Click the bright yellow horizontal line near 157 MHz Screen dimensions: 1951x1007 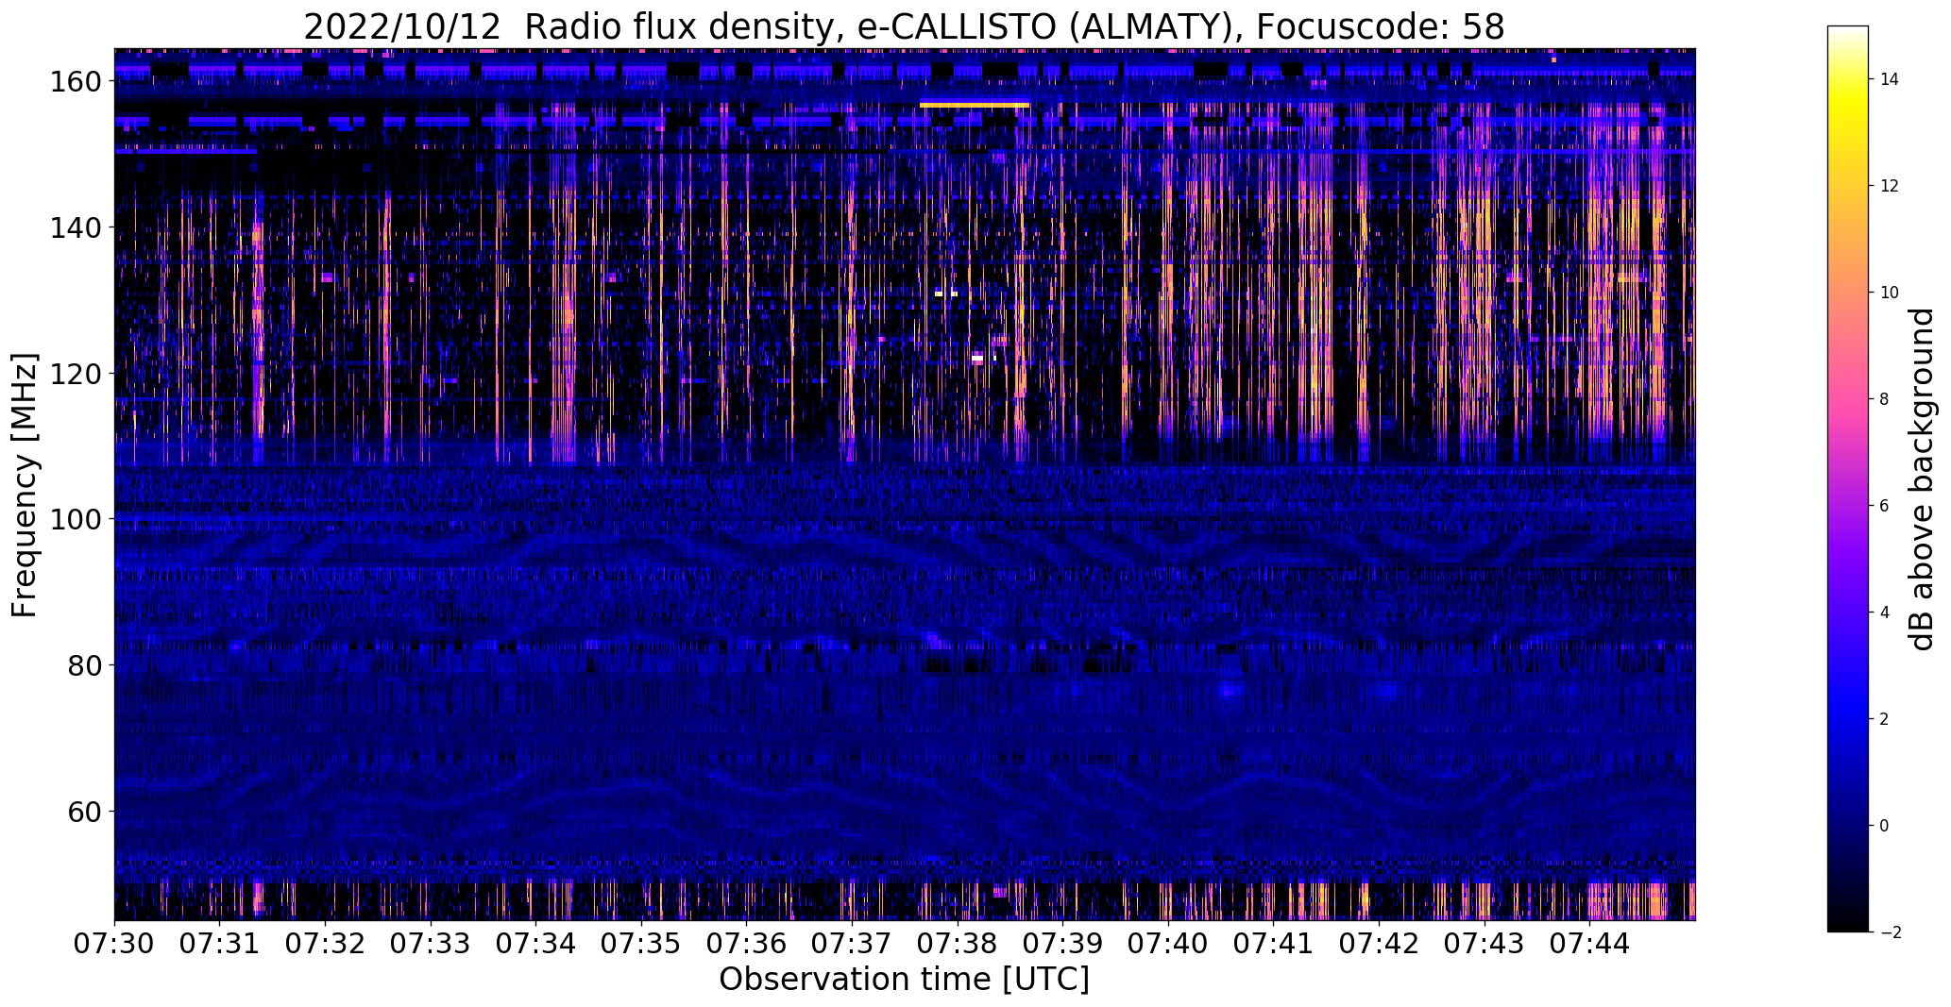[x=974, y=105]
